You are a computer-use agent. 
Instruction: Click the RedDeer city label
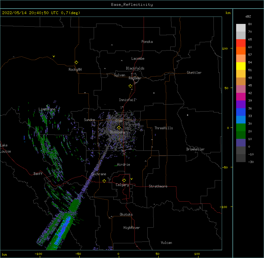point(135,78)
